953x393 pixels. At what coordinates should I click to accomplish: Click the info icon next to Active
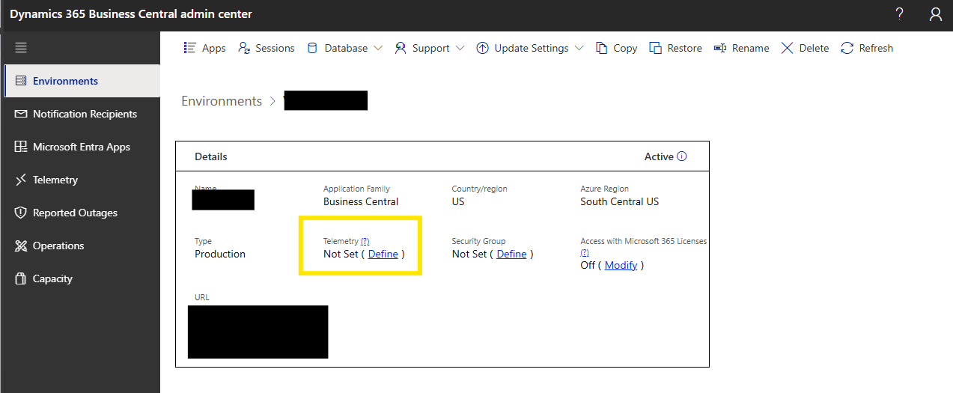point(681,156)
